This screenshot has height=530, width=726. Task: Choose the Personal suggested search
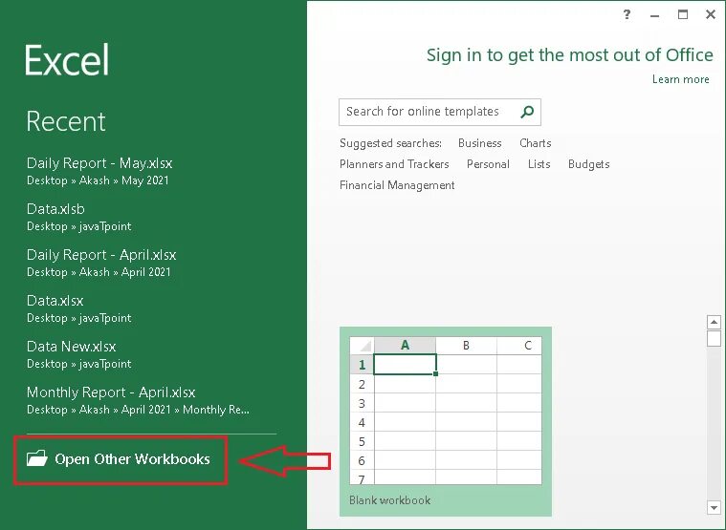[x=488, y=164]
